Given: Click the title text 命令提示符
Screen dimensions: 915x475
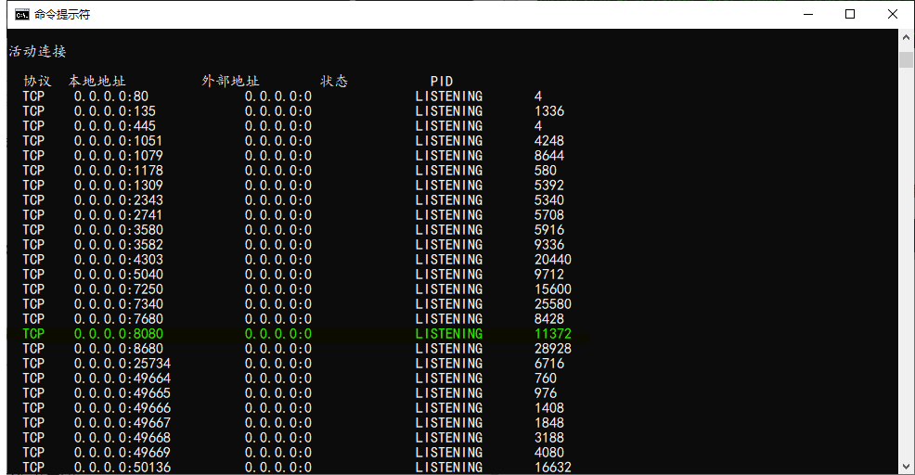Looking at the screenshot, I should pos(62,15).
